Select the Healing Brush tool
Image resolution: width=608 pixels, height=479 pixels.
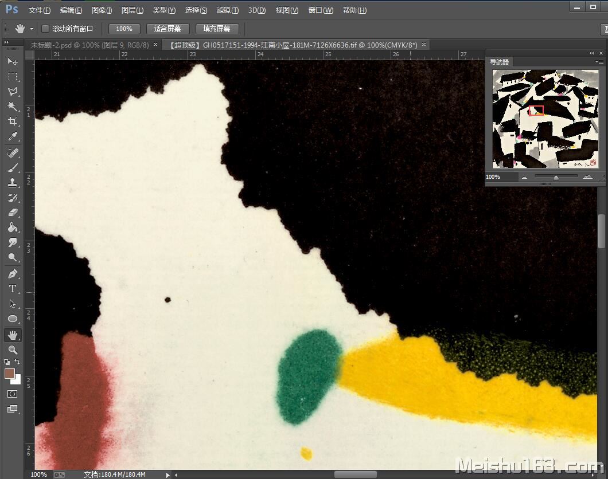click(13, 153)
